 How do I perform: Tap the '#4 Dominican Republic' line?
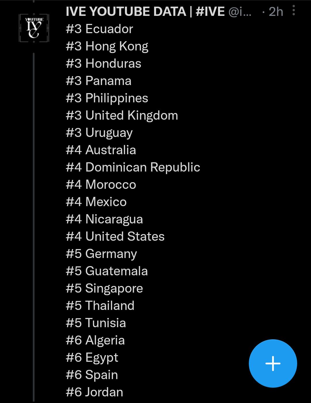pyautogui.click(x=133, y=167)
